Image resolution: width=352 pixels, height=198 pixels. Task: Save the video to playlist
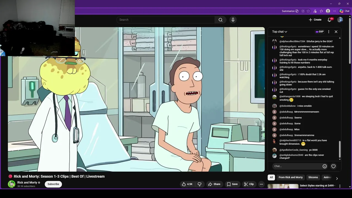click(232, 184)
